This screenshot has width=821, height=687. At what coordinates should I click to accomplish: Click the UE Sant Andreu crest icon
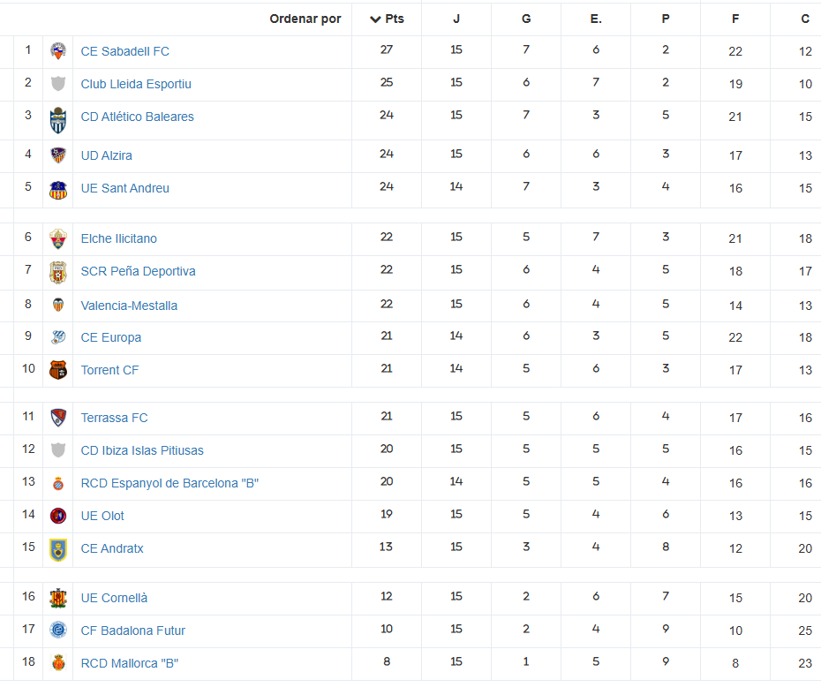(x=58, y=191)
